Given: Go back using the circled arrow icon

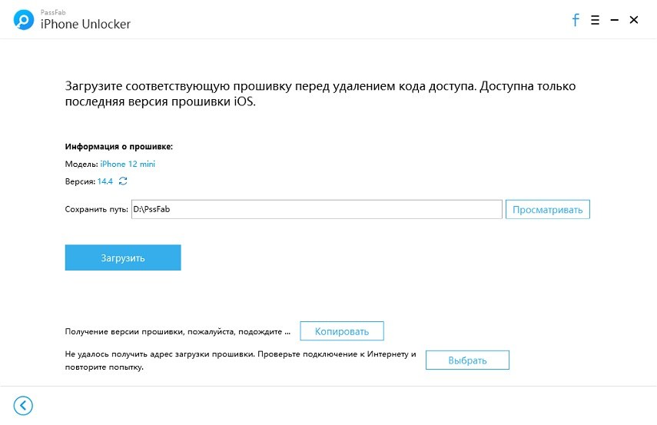Looking at the screenshot, I should (x=23, y=405).
